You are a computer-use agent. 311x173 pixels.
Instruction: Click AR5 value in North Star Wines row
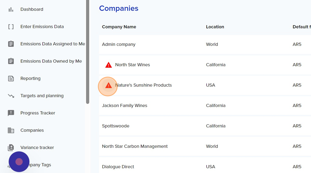point(297,65)
